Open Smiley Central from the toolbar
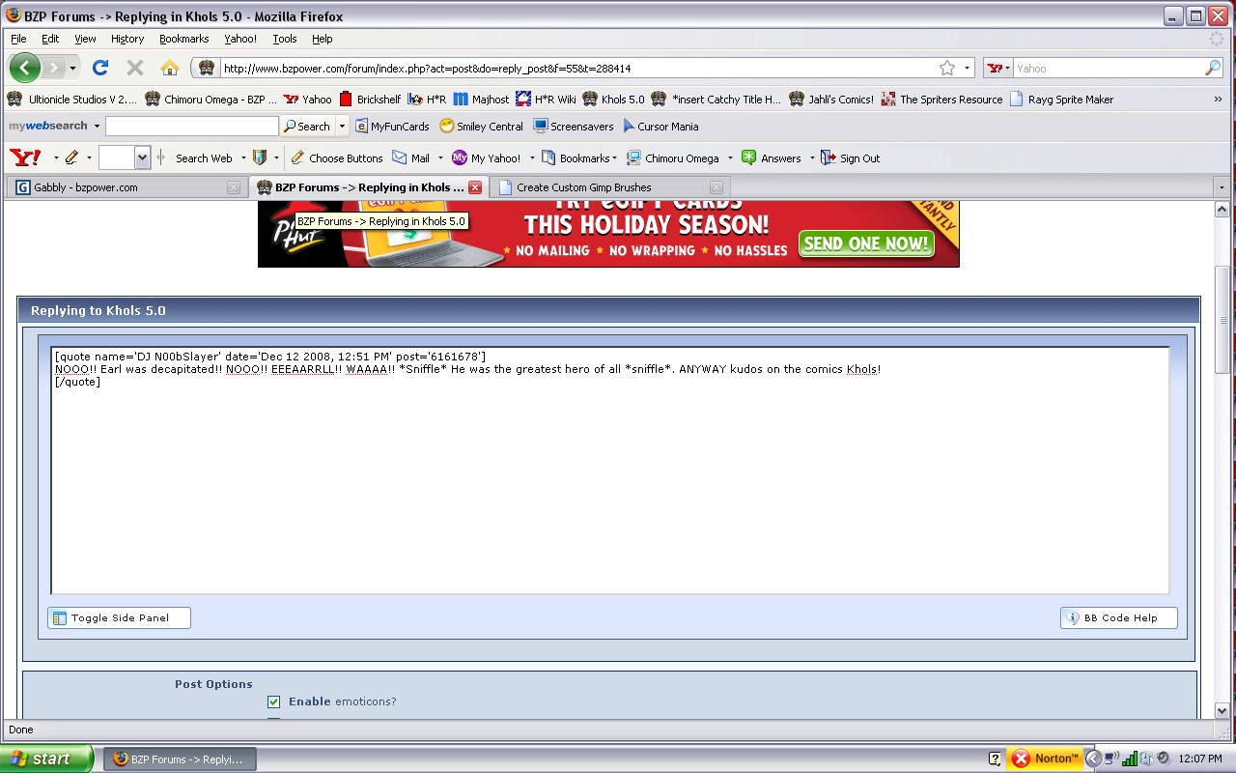This screenshot has height=773, width=1236. 481,126
